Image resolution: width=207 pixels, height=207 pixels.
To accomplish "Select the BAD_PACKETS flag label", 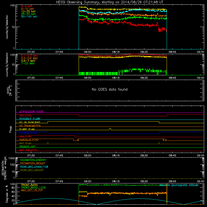I will [28, 150].
